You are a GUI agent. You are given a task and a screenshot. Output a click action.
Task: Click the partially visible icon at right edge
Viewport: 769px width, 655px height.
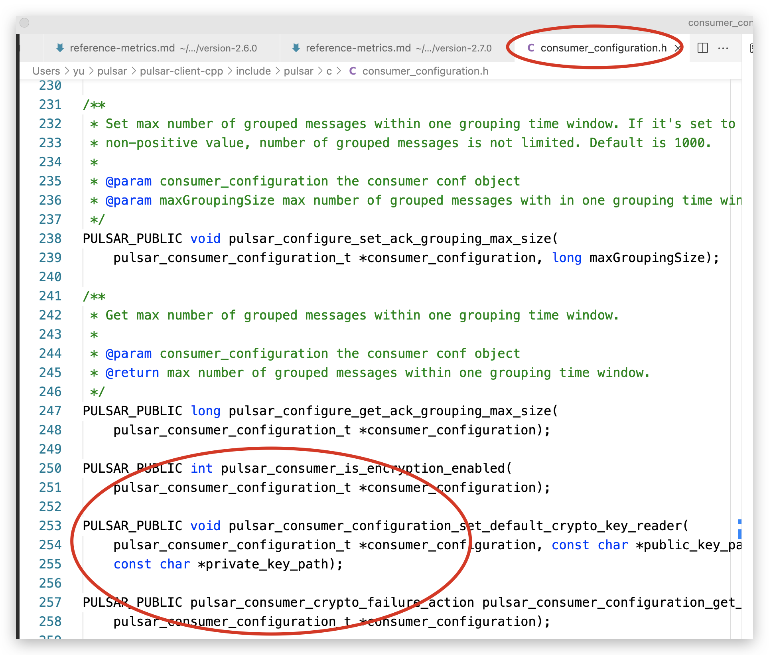pos(751,48)
